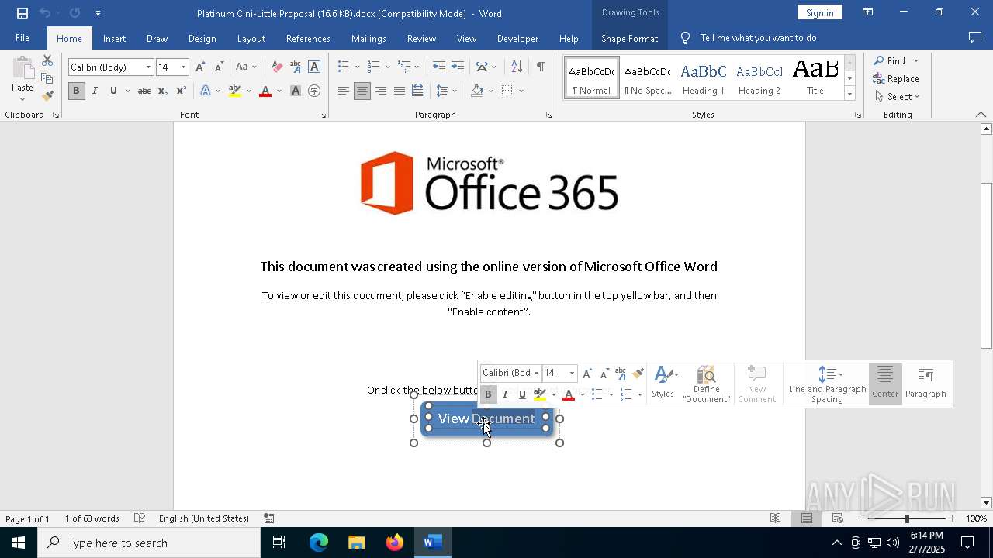Click the ribbon font color A swatch
993x558 pixels.
265,91
